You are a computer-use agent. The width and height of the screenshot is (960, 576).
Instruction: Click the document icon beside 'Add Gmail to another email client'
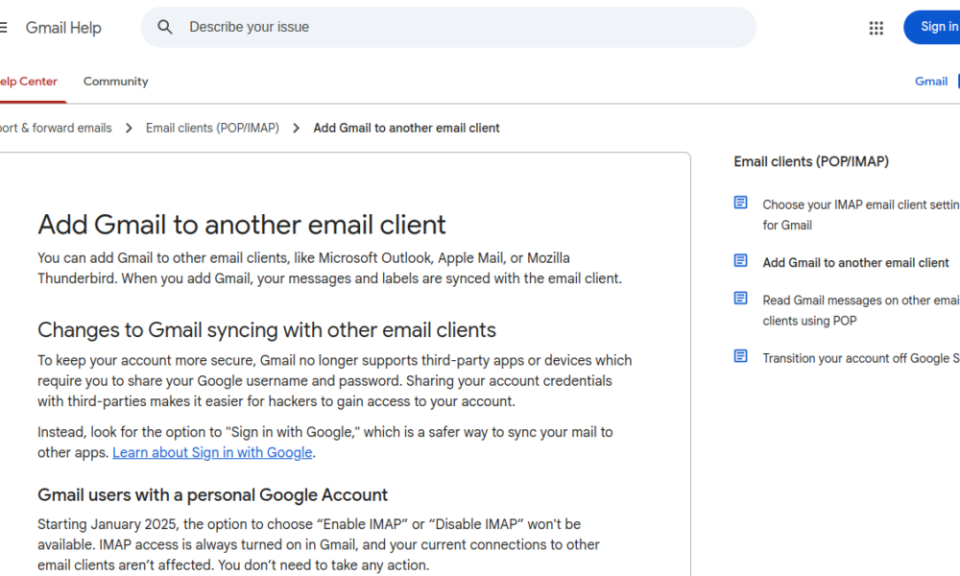click(x=740, y=261)
